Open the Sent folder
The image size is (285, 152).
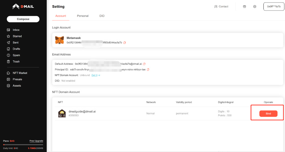click(x=16, y=43)
